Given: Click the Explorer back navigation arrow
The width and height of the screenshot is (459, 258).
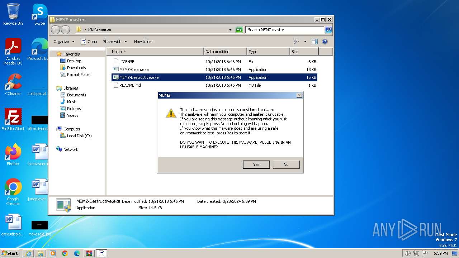Looking at the screenshot, I should coord(55,30).
